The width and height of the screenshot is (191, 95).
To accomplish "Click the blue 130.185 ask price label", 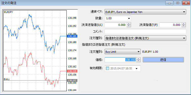I will tap(72, 36).
